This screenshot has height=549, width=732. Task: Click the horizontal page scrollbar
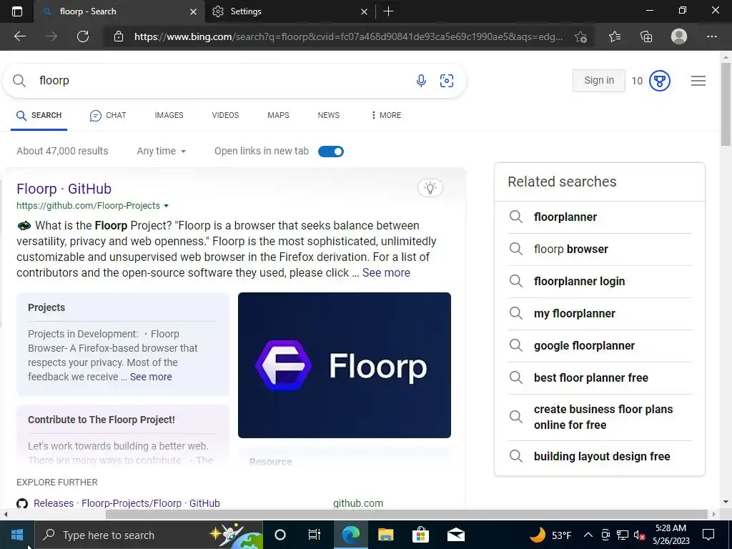point(406,515)
